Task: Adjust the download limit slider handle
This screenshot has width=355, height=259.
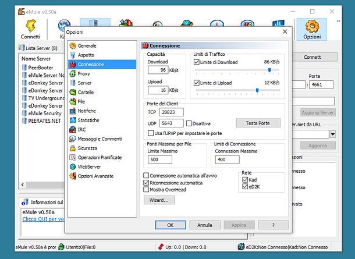Action: (x=269, y=70)
